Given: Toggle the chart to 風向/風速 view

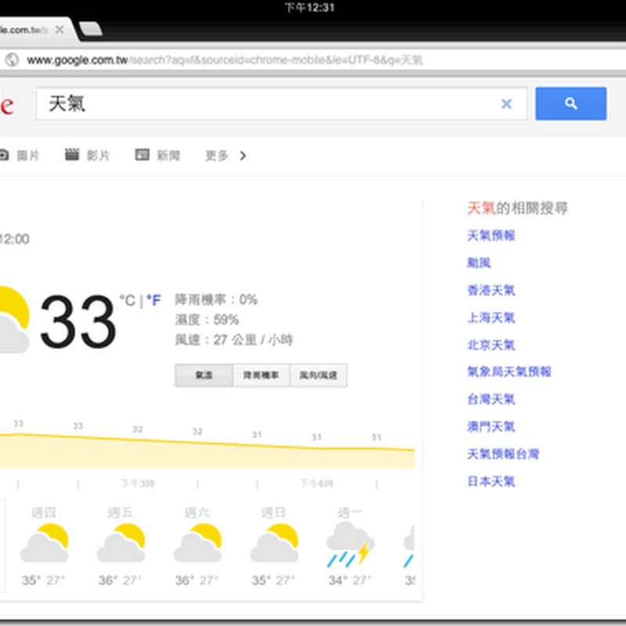Looking at the screenshot, I should (318, 376).
